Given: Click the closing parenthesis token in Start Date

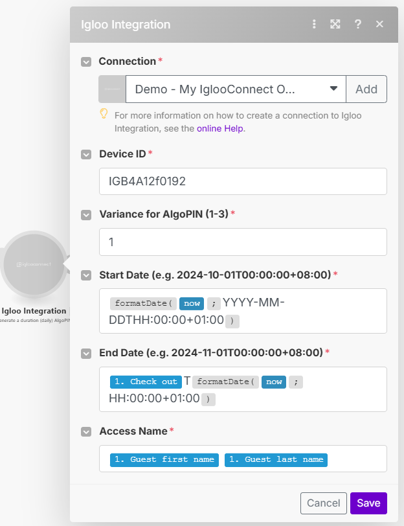Looking at the screenshot, I should [x=232, y=321].
